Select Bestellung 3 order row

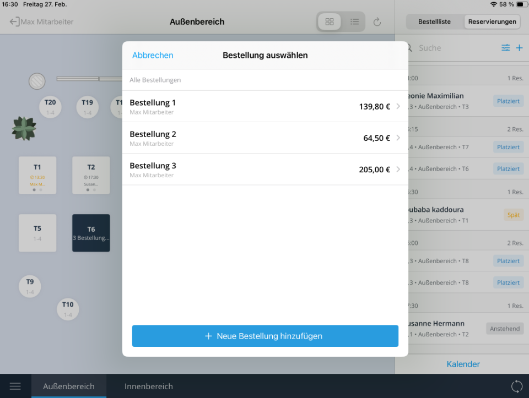click(x=265, y=169)
